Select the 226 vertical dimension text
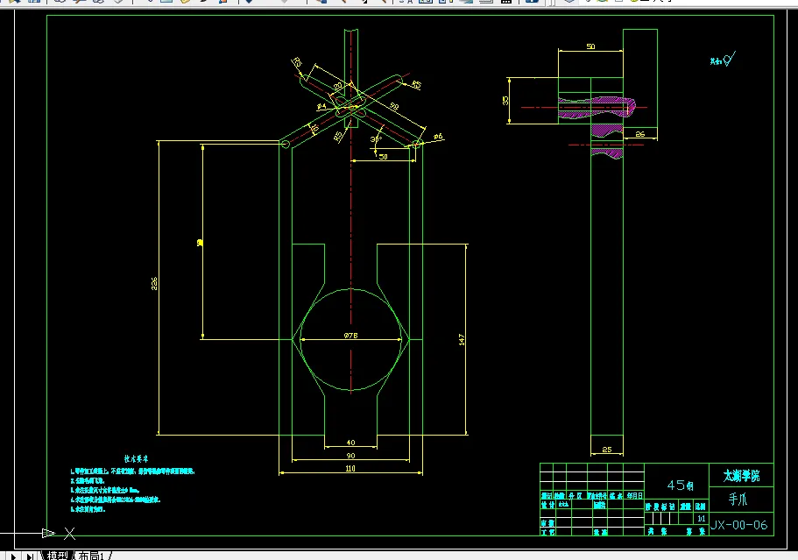The height and width of the screenshot is (560, 798). click(155, 284)
